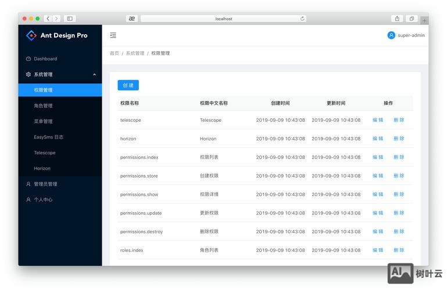Expand the 管理员管理 menu section
Viewport: 447px width, 290px height.
(x=45, y=184)
